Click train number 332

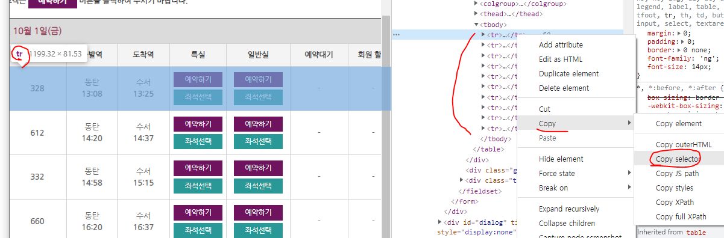[x=37, y=177]
